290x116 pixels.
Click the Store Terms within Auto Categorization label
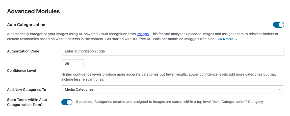pyautogui.click(x=27, y=102)
